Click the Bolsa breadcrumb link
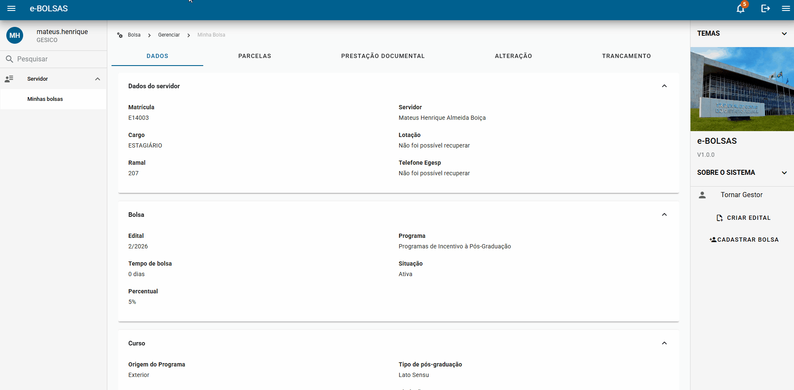The height and width of the screenshot is (390, 794). (134, 35)
